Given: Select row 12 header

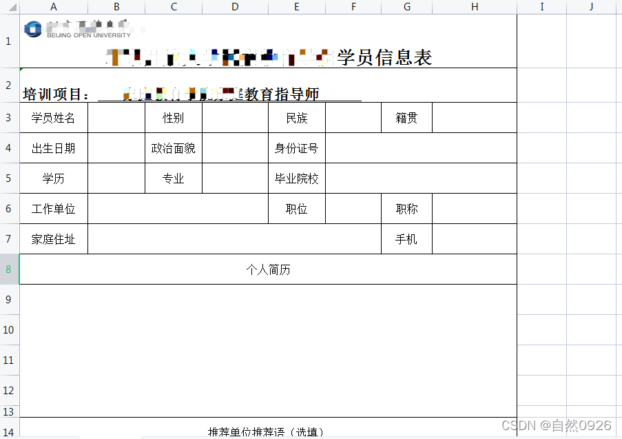Looking at the screenshot, I should point(10,390).
